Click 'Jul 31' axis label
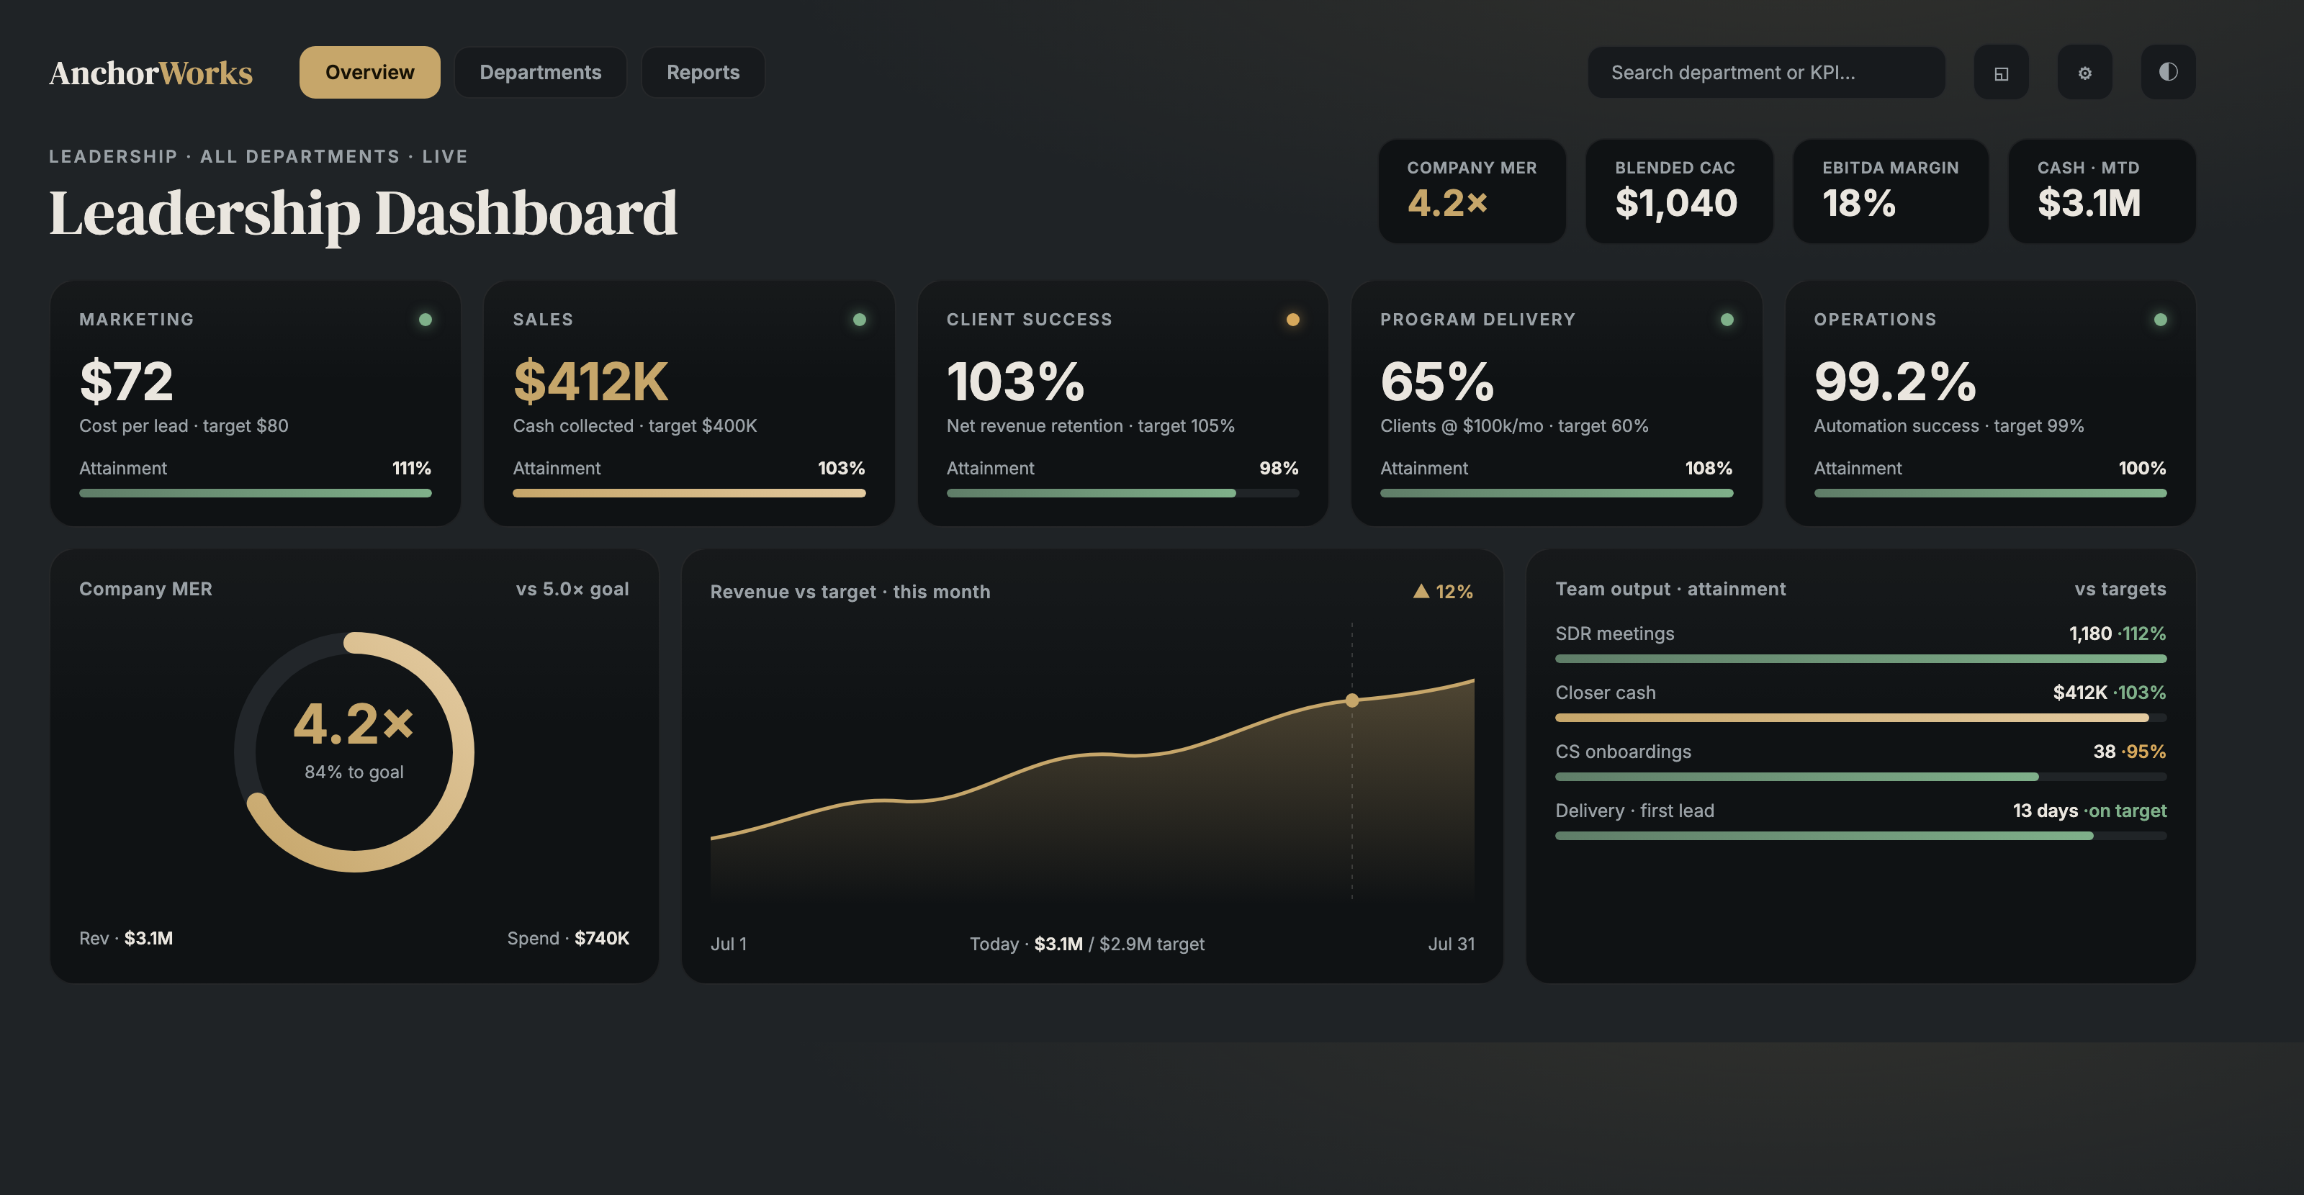This screenshot has width=2304, height=1195. click(x=1451, y=944)
